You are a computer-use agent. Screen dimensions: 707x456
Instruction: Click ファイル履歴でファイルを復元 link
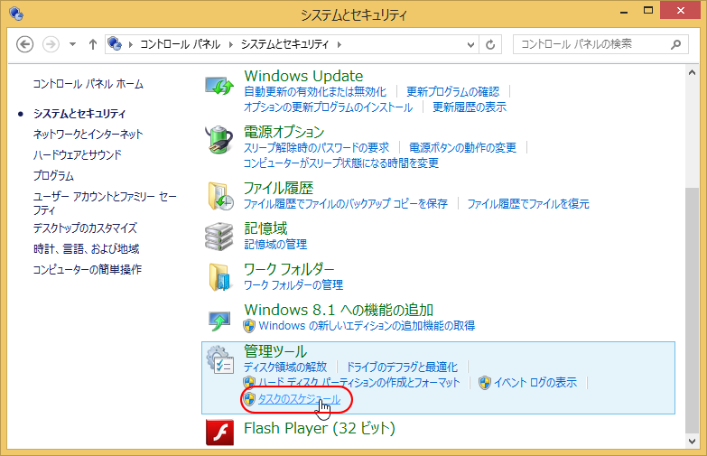click(528, 204)
